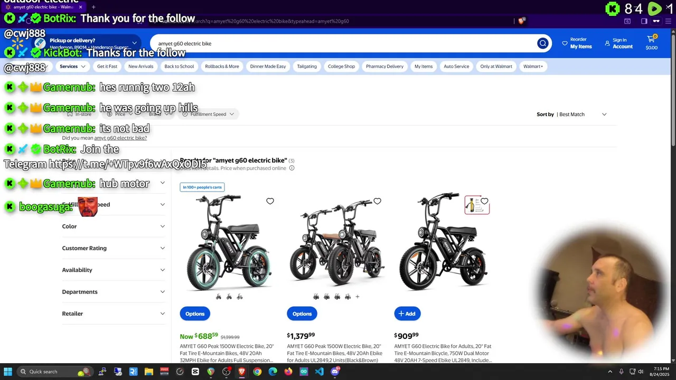676x380 pixels.
Task: Favorite the $1,379.99 two-unit bike listing
Action: point(377,201)
